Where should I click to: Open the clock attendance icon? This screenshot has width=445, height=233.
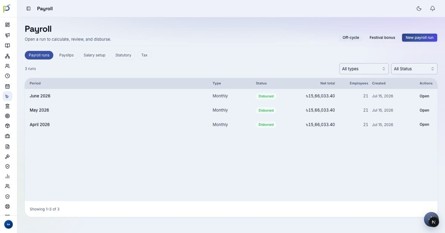click(x=7, y=76)
